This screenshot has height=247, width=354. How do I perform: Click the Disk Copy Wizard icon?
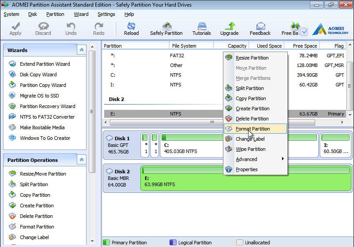pyautogui.click(x=12, y=75)
